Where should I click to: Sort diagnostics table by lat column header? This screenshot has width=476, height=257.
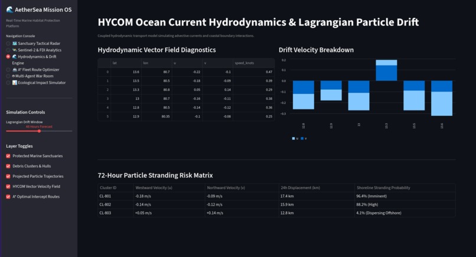[x=126, y=63]
